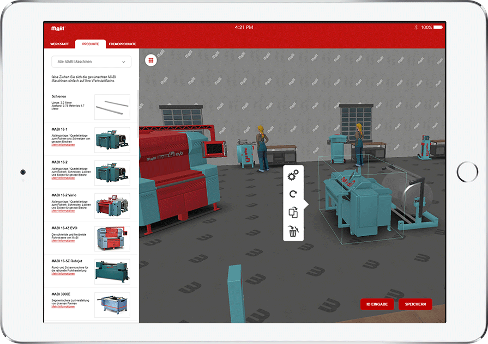Choose the MABI 3000E thumbnail
This screenshot has width=488, height=344.
click(112, 305)
